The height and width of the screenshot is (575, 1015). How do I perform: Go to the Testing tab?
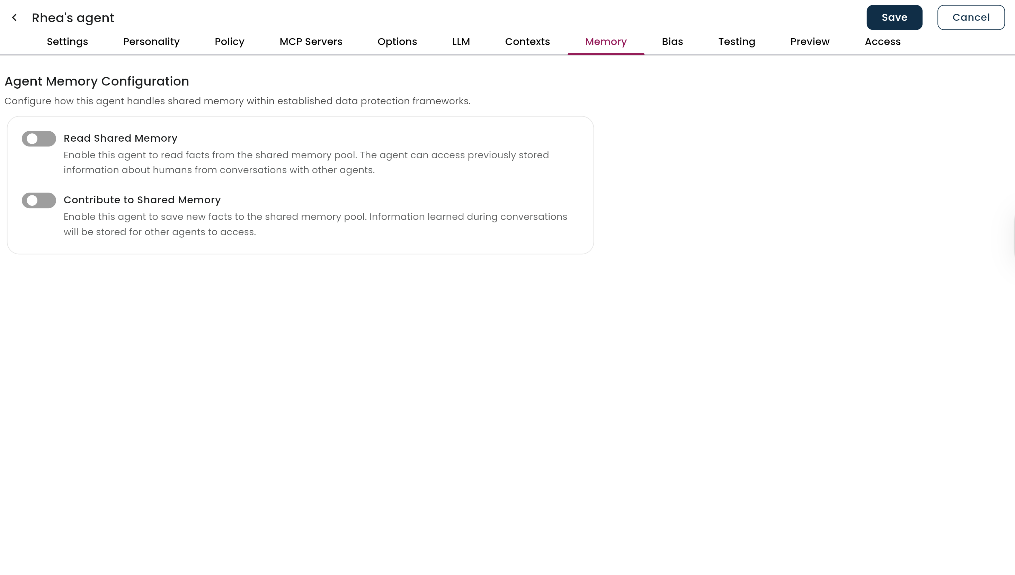pyautogui.click(x=737, y=42)
